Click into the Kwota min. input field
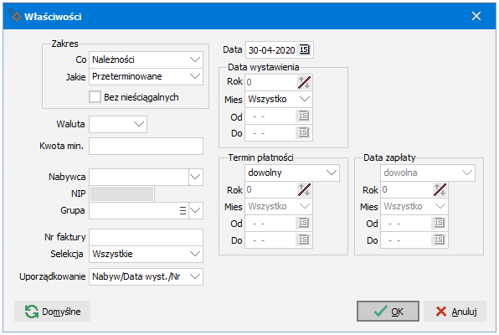This screenshot has height=335, width=499. [x=146, y=147]
